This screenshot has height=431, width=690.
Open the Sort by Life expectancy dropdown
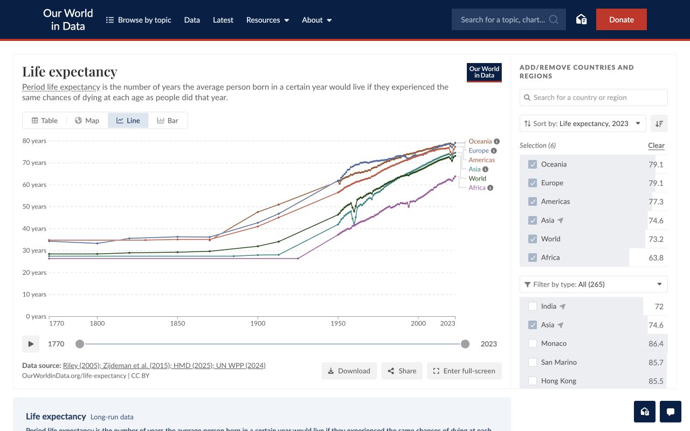click(583, 123)
